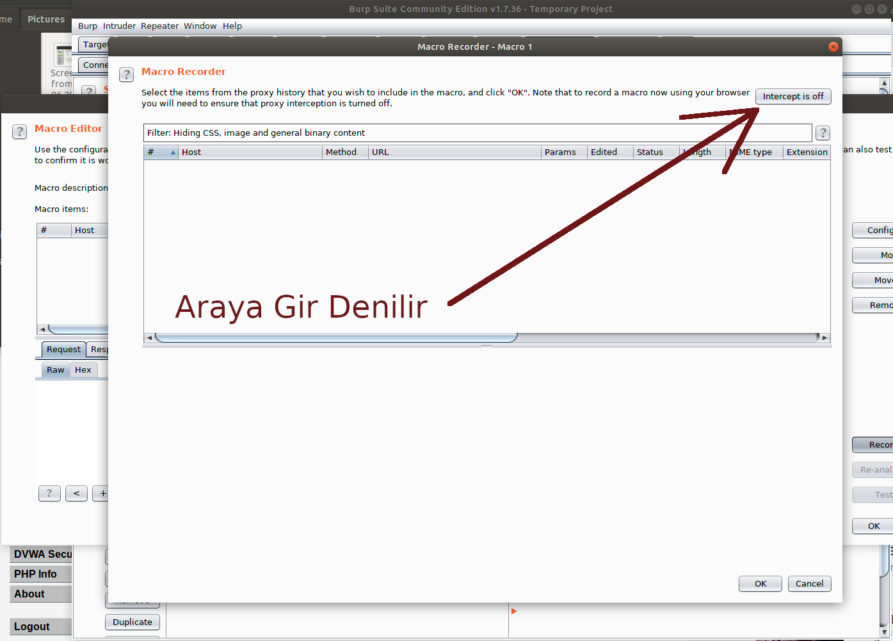This screenshot has width=893, height=641.
Task: Open About link in DVWA page
Action: pos(40,594)
